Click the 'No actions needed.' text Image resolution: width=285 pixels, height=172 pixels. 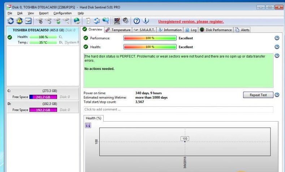click(99, 69)
